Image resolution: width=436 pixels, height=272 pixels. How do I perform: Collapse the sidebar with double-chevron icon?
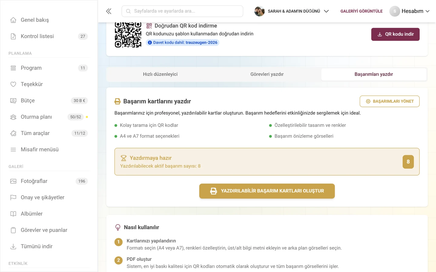109,11
